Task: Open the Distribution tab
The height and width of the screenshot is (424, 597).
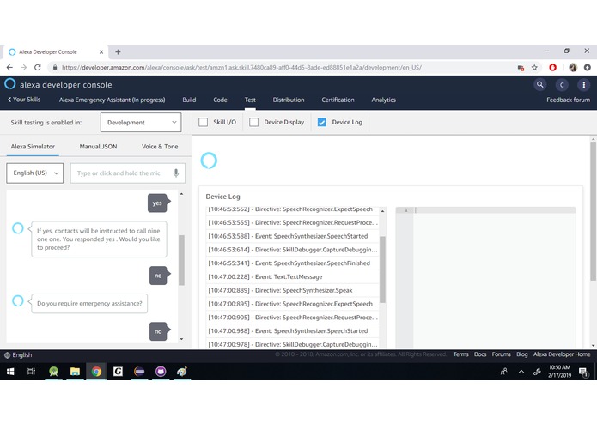Action: [x=289, y=100]
